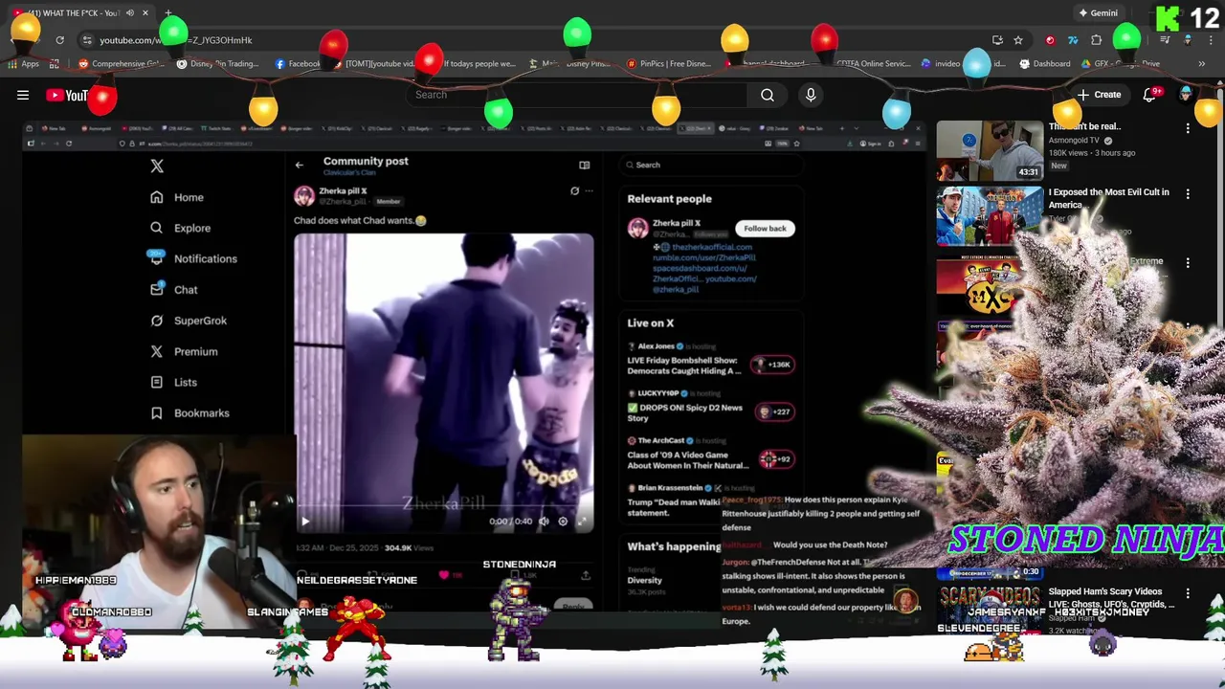Open the YouTube account avatar menu
The width and height of the screenshot is (1225, 689).
click(x=1187, y=95)
